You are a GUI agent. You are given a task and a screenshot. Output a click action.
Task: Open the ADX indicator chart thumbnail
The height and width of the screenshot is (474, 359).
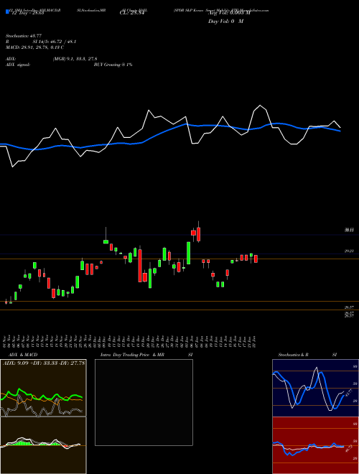(x=43, y=388)
